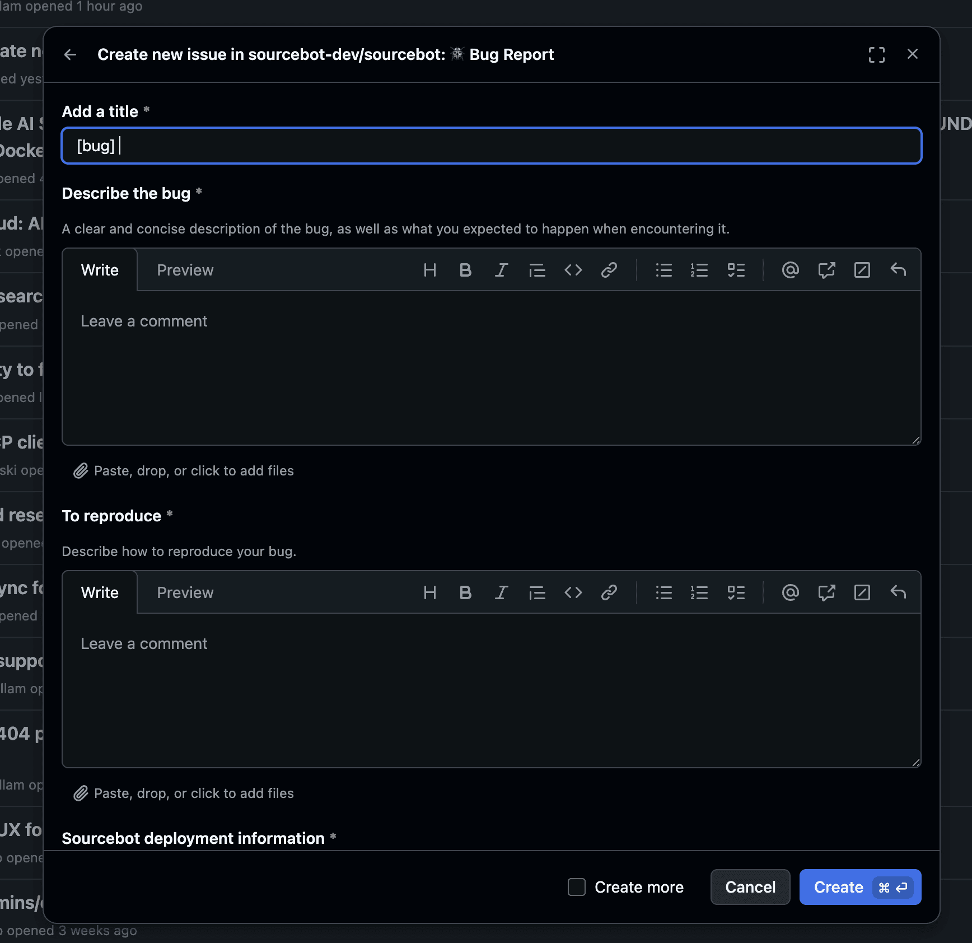This screenshot has width=972, height=943.
Task: Enable the Create more checkbox
Action: coord(577,887)
